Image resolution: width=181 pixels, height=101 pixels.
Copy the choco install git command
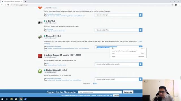(141, 15)
